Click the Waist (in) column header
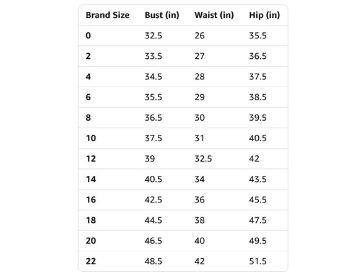 [214, 15]
